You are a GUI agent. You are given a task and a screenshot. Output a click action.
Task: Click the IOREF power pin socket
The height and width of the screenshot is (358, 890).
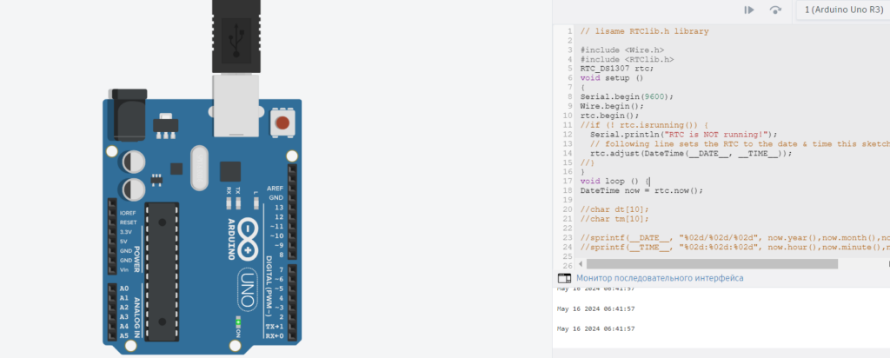112,213
